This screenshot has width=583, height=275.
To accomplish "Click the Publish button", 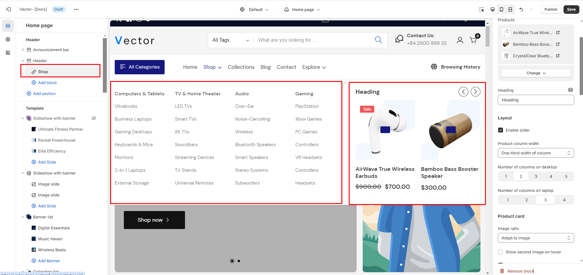I will [551, 9].
